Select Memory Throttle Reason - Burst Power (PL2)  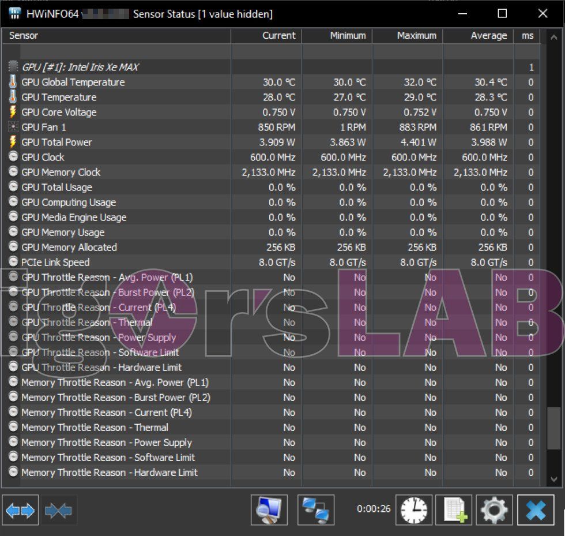116,398
